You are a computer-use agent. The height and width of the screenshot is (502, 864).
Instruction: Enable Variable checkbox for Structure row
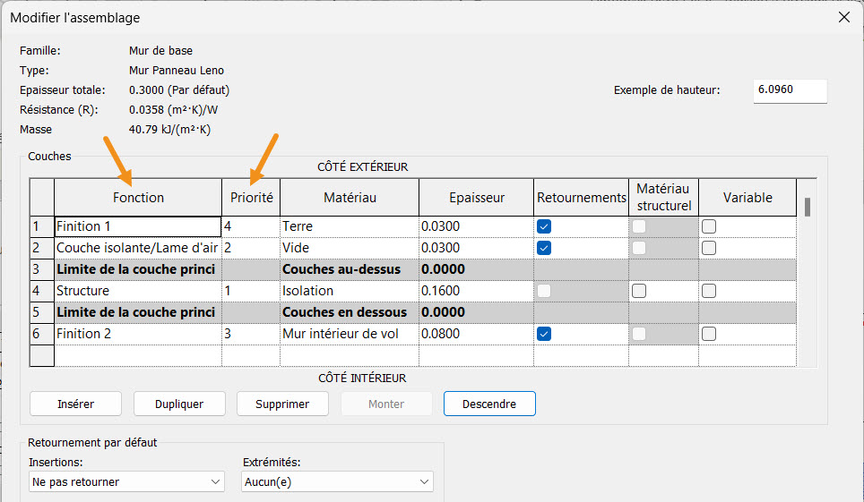709,291
